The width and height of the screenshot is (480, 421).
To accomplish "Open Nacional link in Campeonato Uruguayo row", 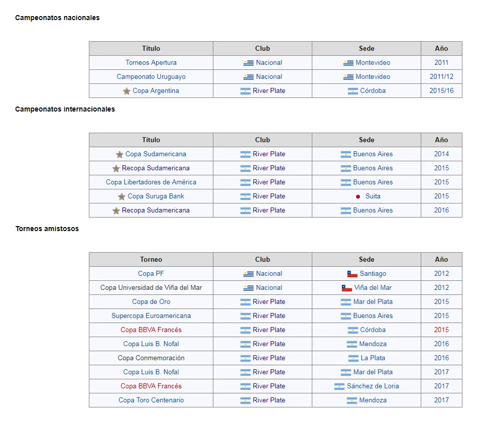I will [269, 76].
